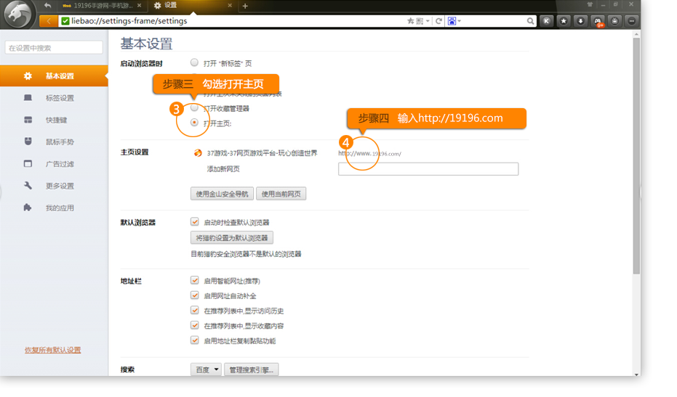Image resolution: width=677 pixels, height=397 pixels.
Task: Select 打开"新标签"页 radio option
Action: (194, 63)
